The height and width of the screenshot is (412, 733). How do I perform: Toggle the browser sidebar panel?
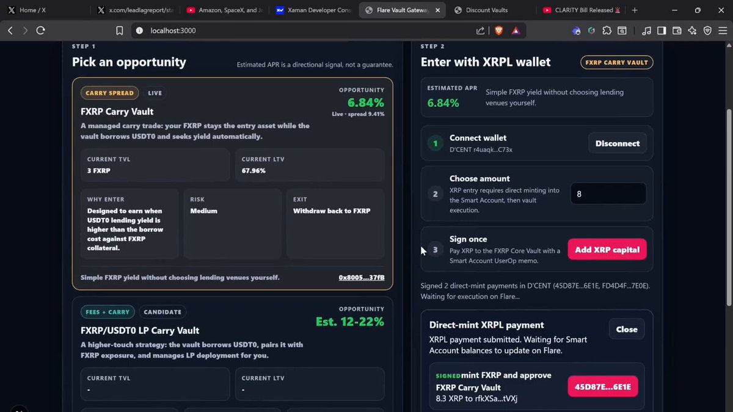click(662, 31)
